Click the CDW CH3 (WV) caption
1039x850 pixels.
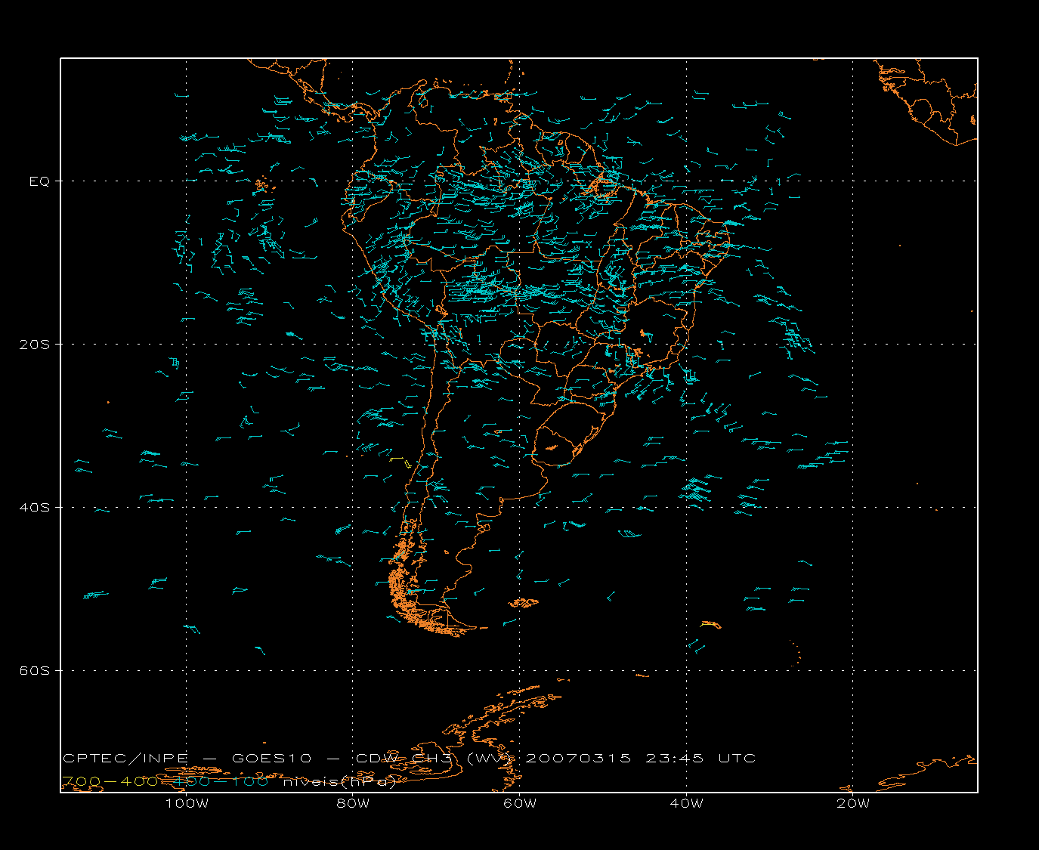pyautogui.click(x=435, y=758)
